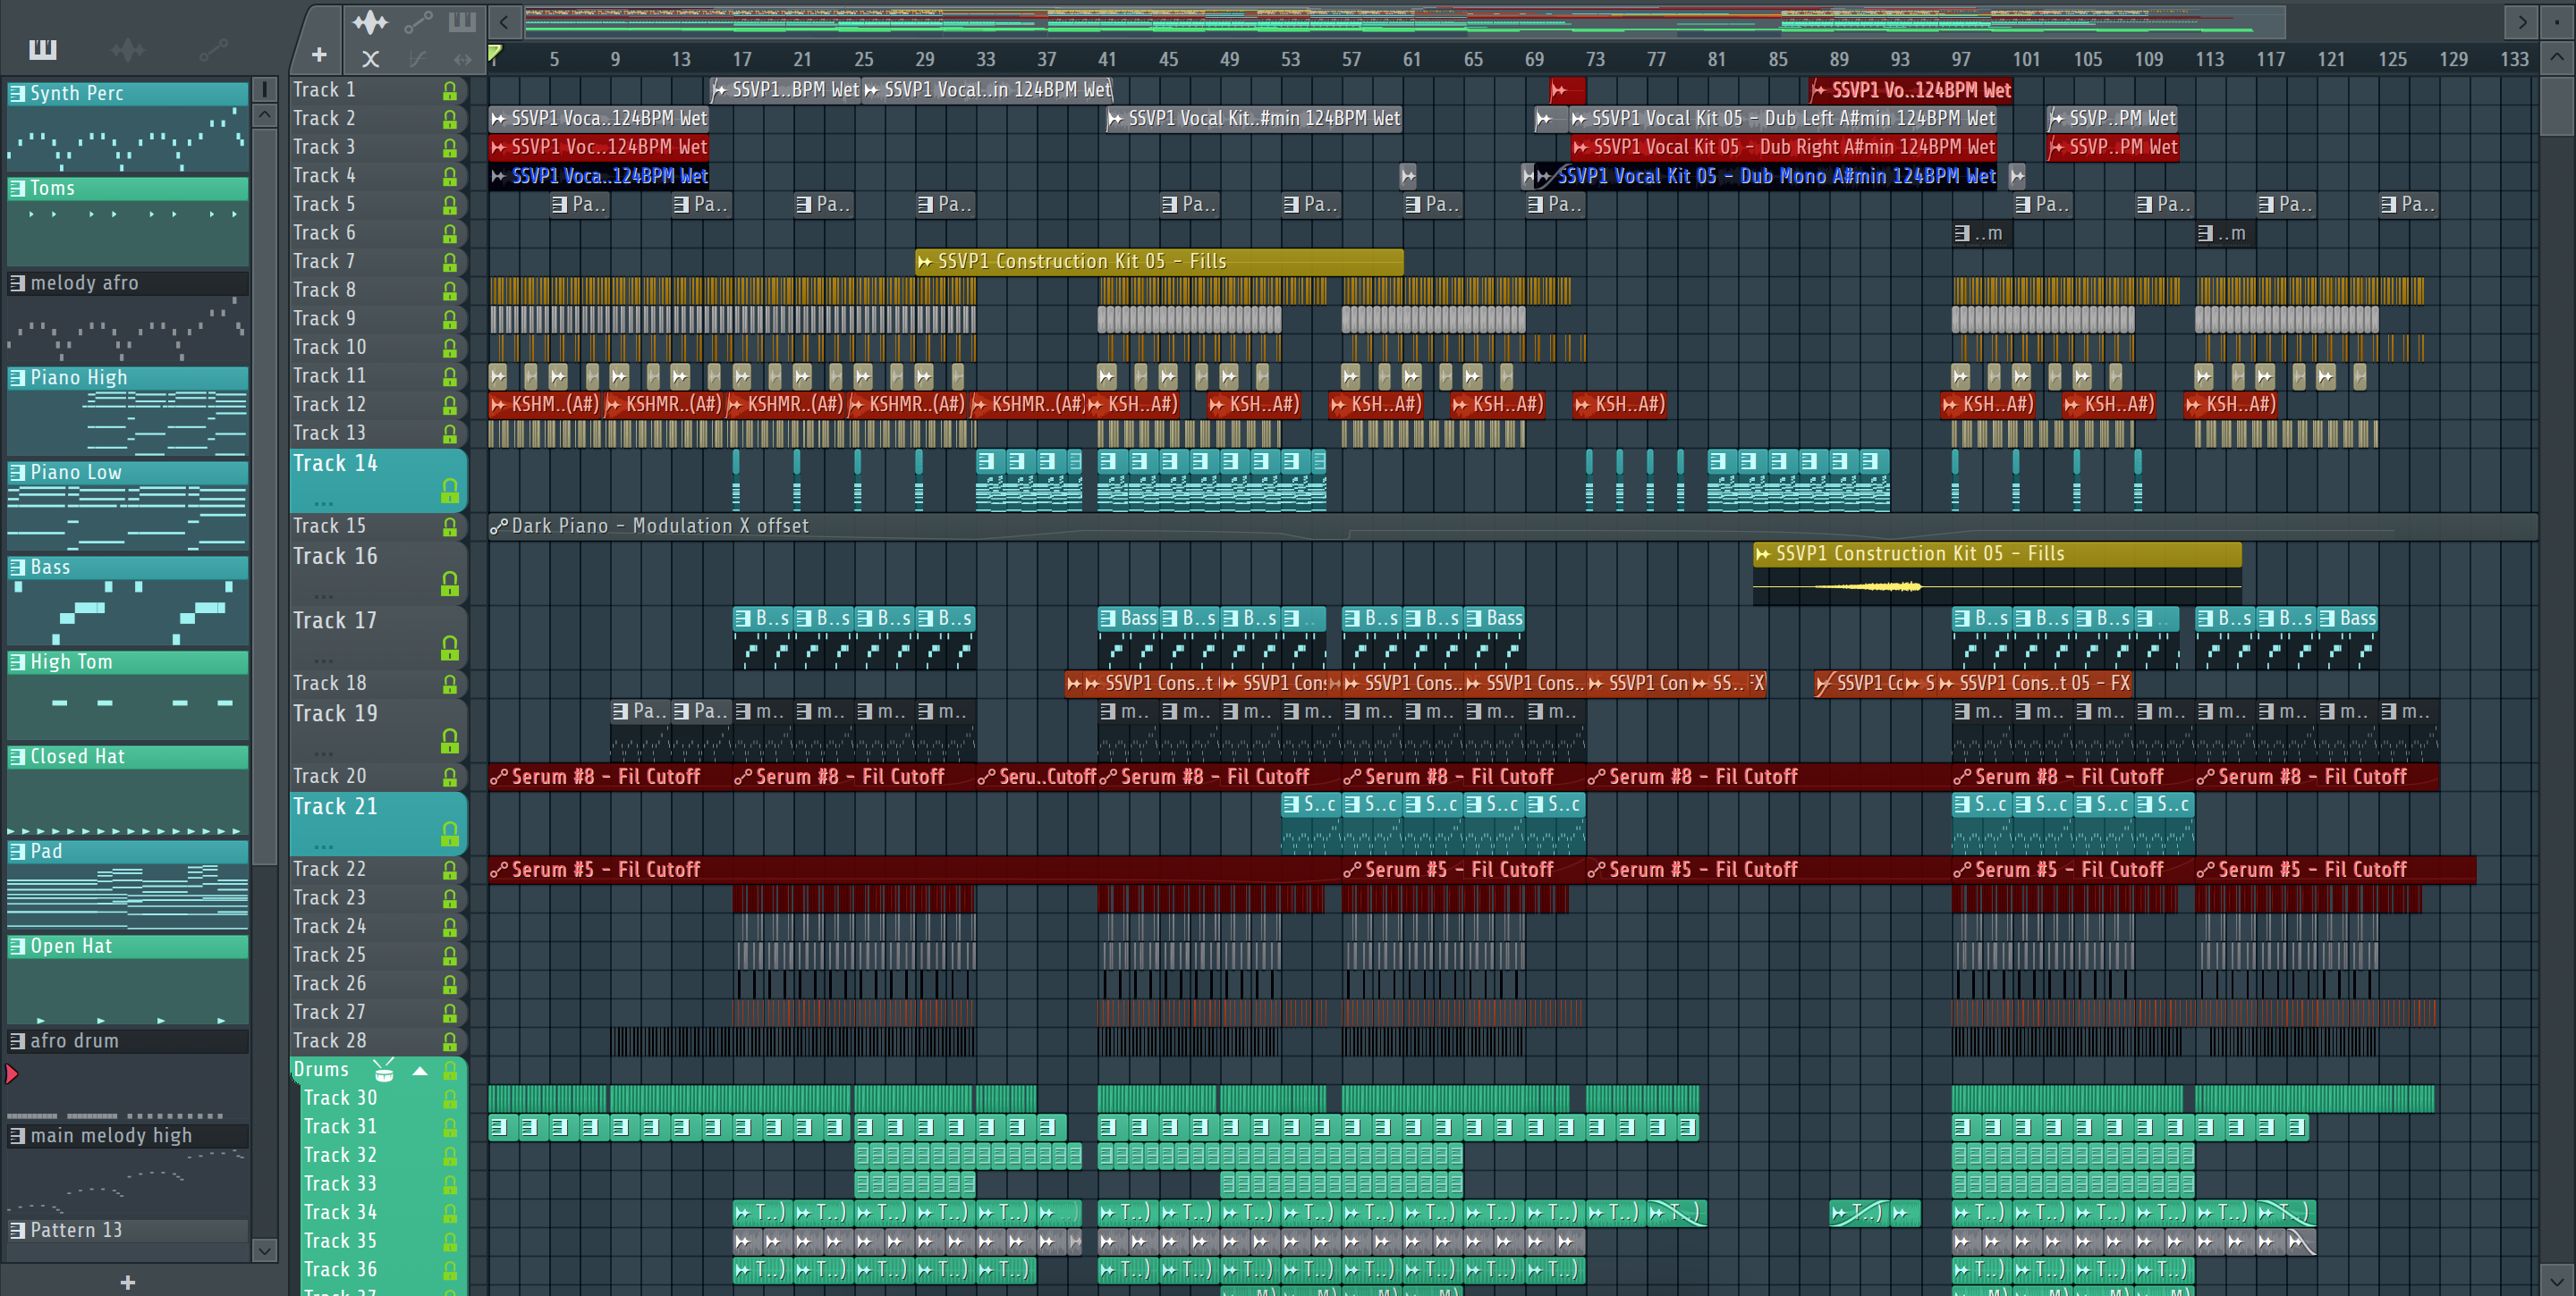Click the stretch arrows icon
Screen dimensions: 2576x1296
[x=462, y=59]
